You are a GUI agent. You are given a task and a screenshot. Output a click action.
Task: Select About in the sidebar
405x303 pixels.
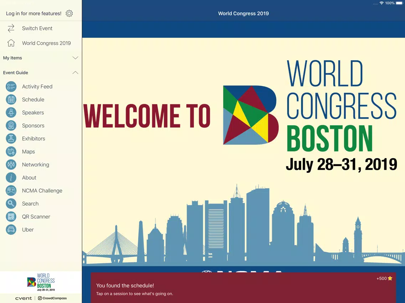point(29,177)
